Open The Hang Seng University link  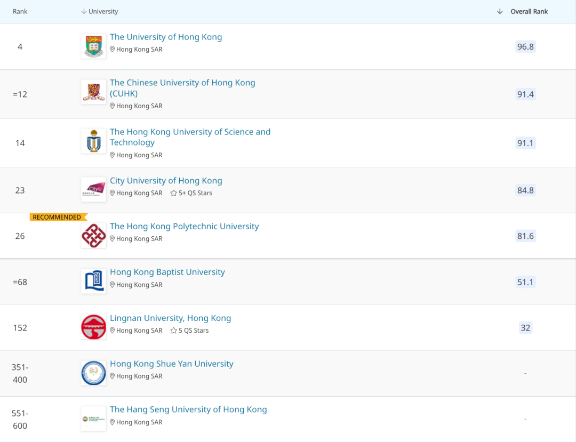click(188, 410)
